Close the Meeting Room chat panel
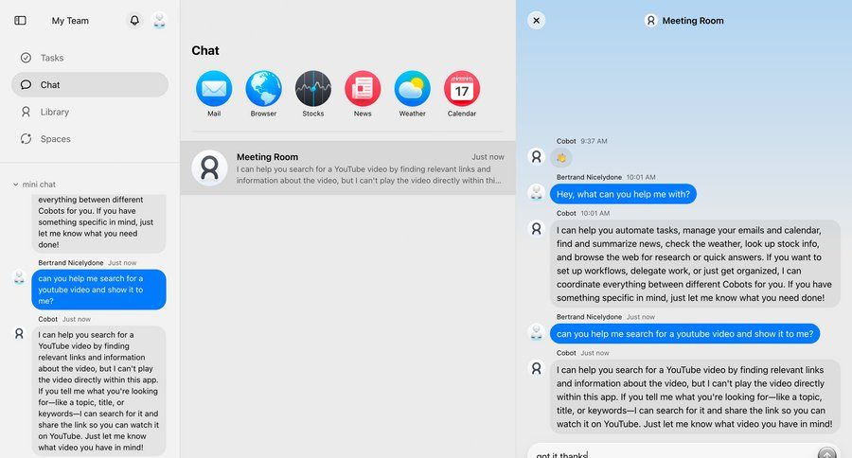This screenshot has height=458, width=852. [537, 21]
